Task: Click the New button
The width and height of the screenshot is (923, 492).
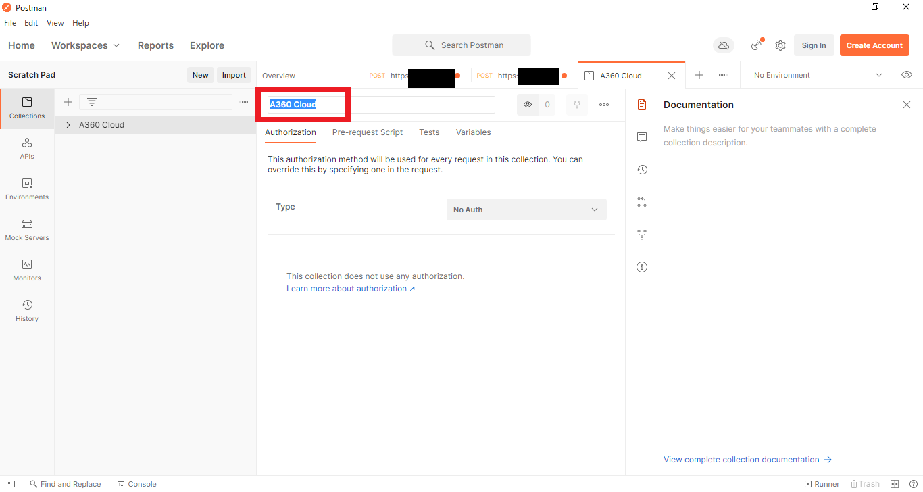Action: click(x=201, y=75)
